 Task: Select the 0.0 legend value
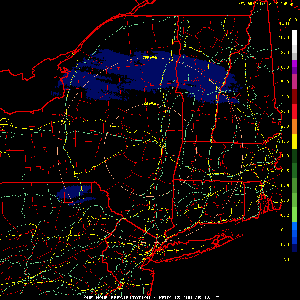(x=285, y=245)
